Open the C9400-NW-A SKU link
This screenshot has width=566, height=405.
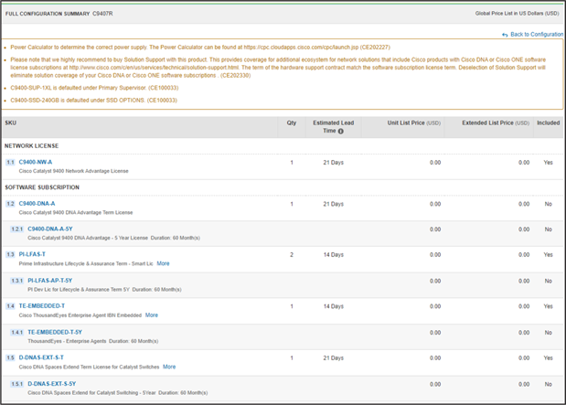pyautogui.click(x=36, y=162)
